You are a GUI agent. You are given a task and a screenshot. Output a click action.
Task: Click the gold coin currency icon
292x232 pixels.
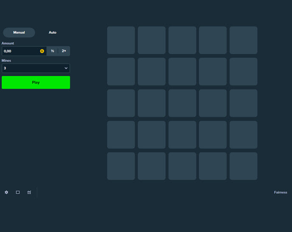click(x=42, y=51)
